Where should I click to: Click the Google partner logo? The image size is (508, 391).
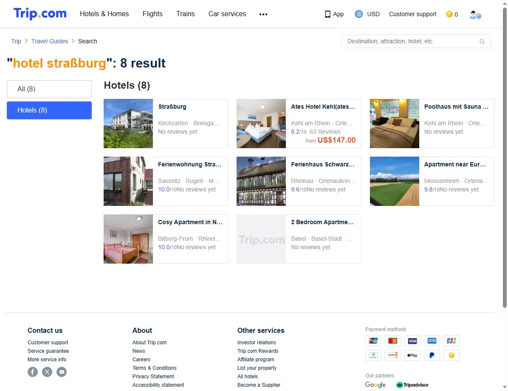click(375, 385)
